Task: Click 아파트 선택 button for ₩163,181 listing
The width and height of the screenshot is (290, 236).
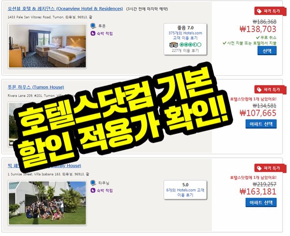Action: [x=261, y=202]
